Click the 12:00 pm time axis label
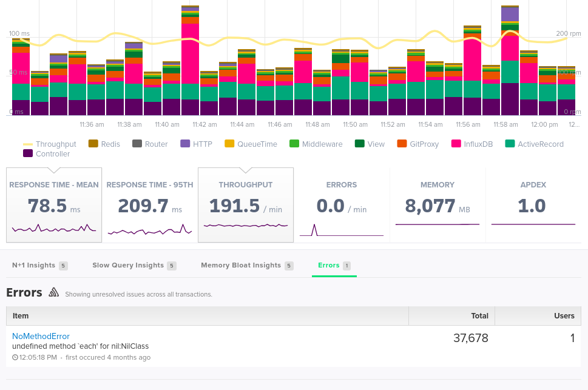The width and height of the screenshot is (588, 390). [x=544, y=124]
